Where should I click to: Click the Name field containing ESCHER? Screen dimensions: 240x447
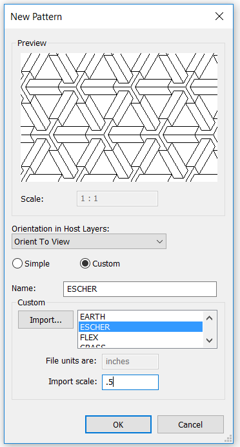coord(140,289)
